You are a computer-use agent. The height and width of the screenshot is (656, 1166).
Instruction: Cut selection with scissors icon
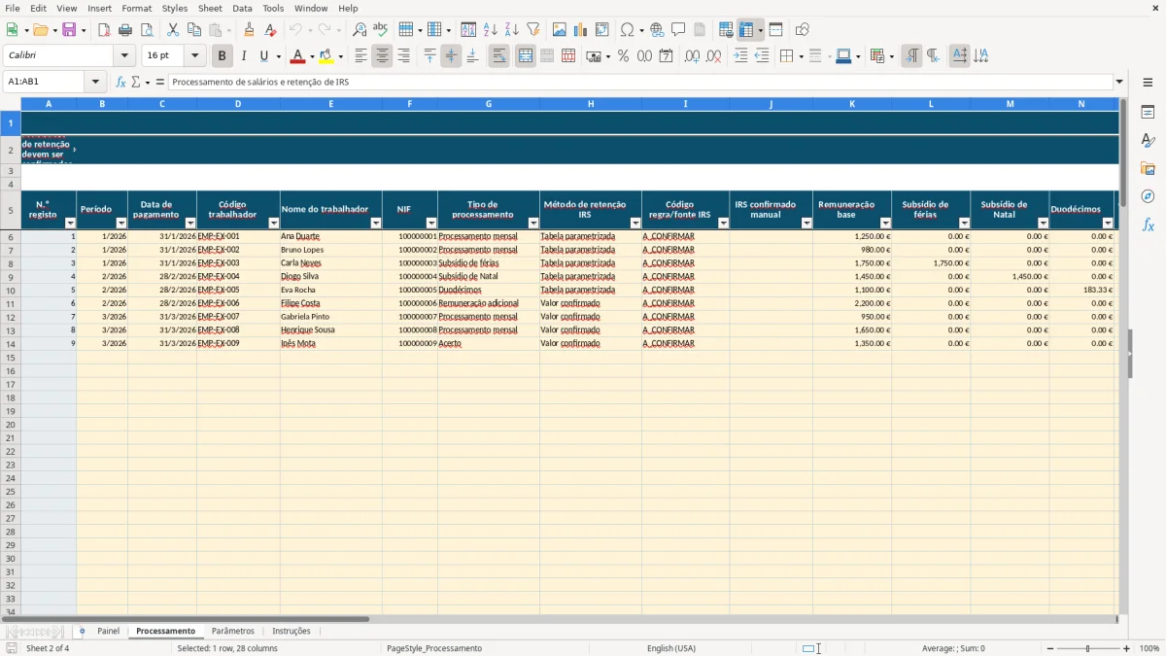coord(173,30)
